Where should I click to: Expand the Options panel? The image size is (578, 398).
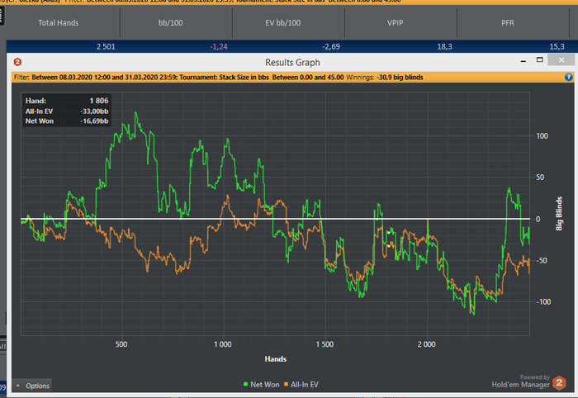click(32, 386)
